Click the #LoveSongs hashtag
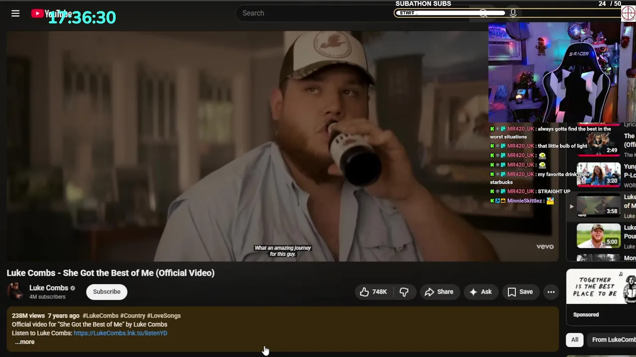The image size is (636, 357). coord(164,315)
